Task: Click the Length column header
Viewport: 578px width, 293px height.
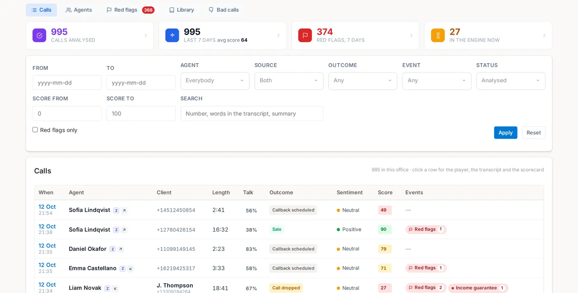Action: [x=221, y=192]
